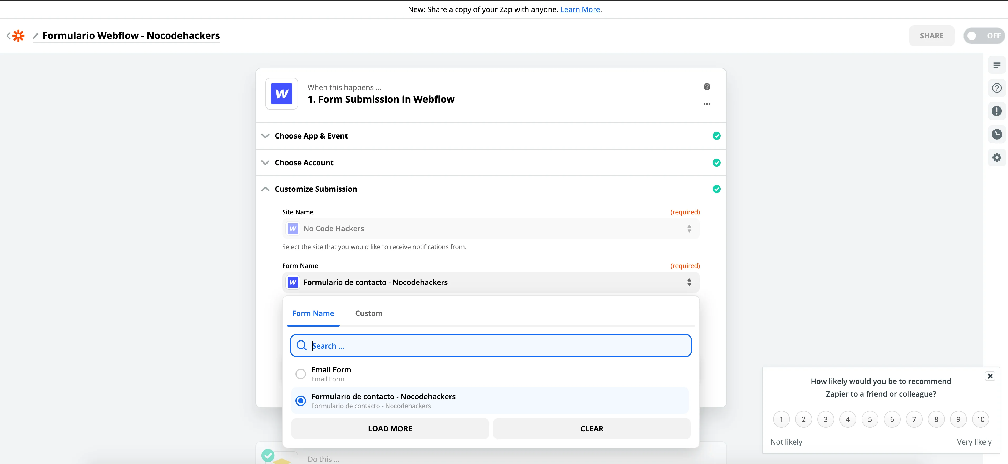
Task: Open the Zap description notes sidebar icon
Action: (996, 65)
